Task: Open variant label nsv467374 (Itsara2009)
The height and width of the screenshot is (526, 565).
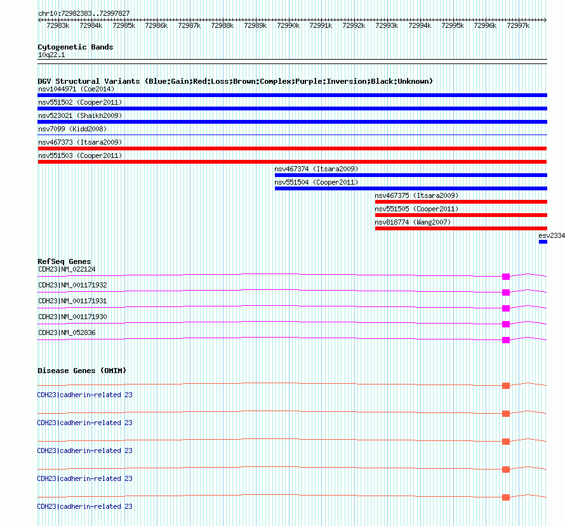Action: point(316,169)
